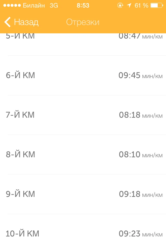The image size is (166, 250).
Task: Tap the 61 % battery percentage
Action: (141, 5)
